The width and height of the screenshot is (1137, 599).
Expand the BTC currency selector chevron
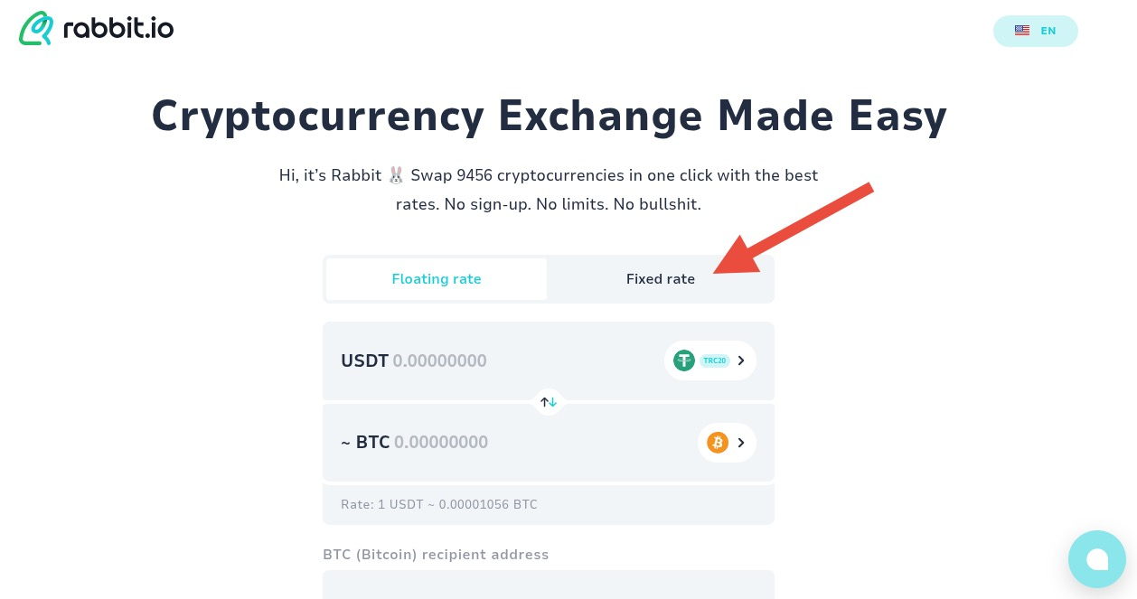coord(740,443)
